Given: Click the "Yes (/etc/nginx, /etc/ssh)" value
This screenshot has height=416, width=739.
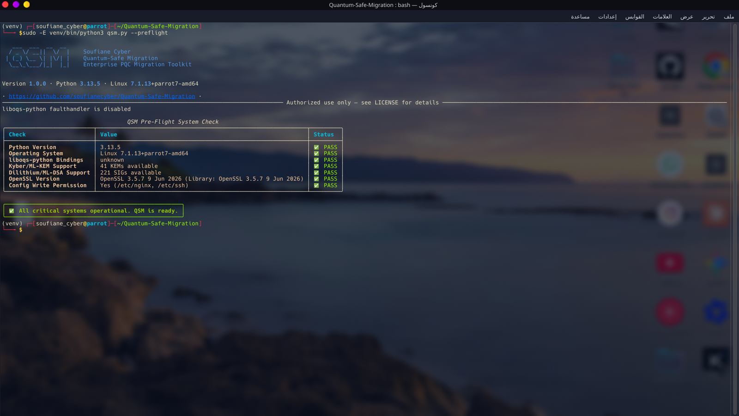Looking at the screenshot, I should (144, 185).
